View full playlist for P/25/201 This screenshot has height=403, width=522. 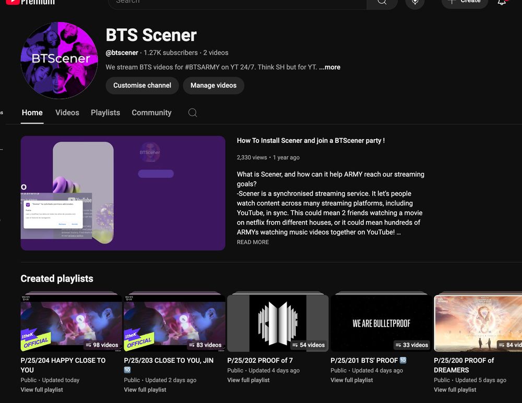[351, 380]
